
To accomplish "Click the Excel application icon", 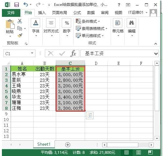I will tap(8, 5).
